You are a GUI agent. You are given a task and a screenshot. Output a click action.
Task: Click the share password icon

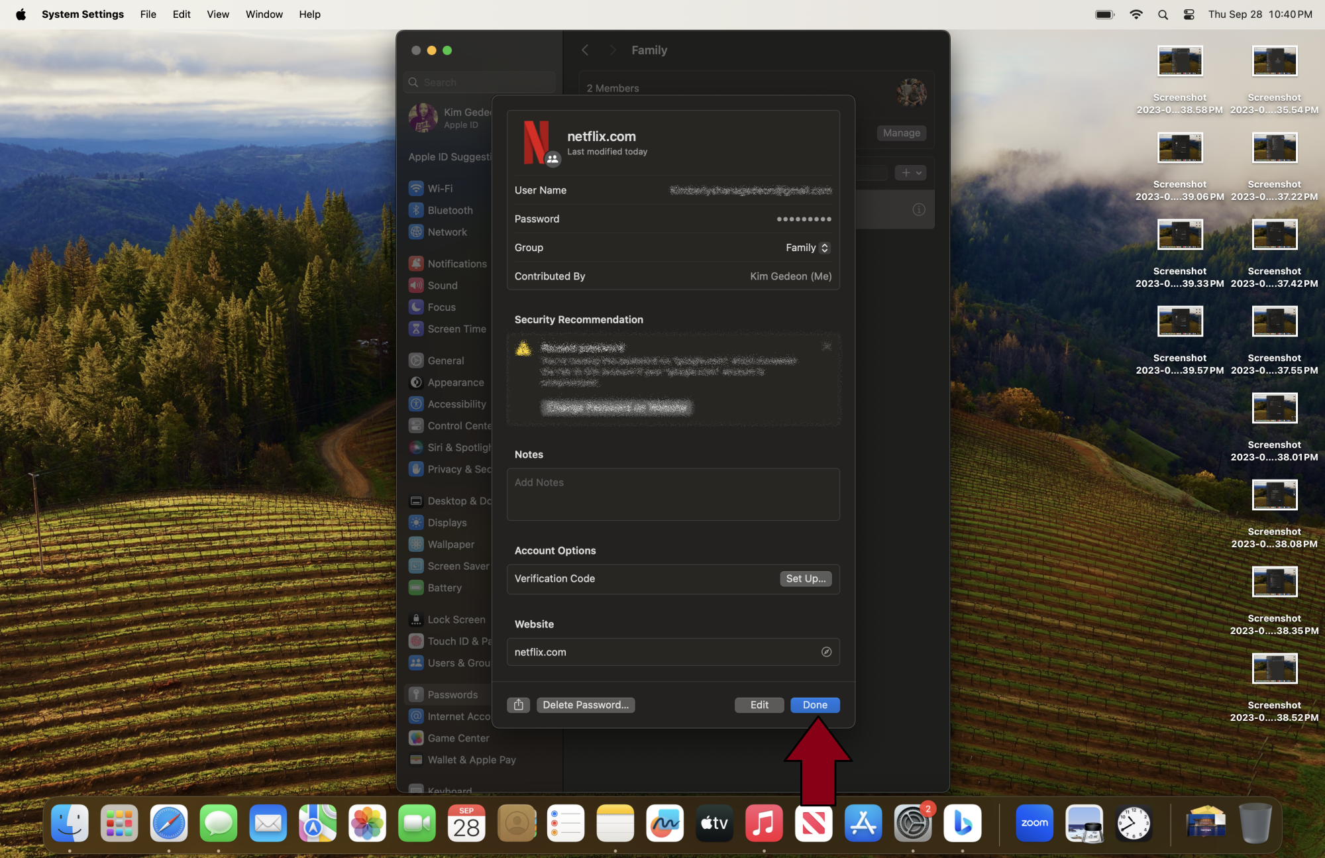[x=518, y=705]
